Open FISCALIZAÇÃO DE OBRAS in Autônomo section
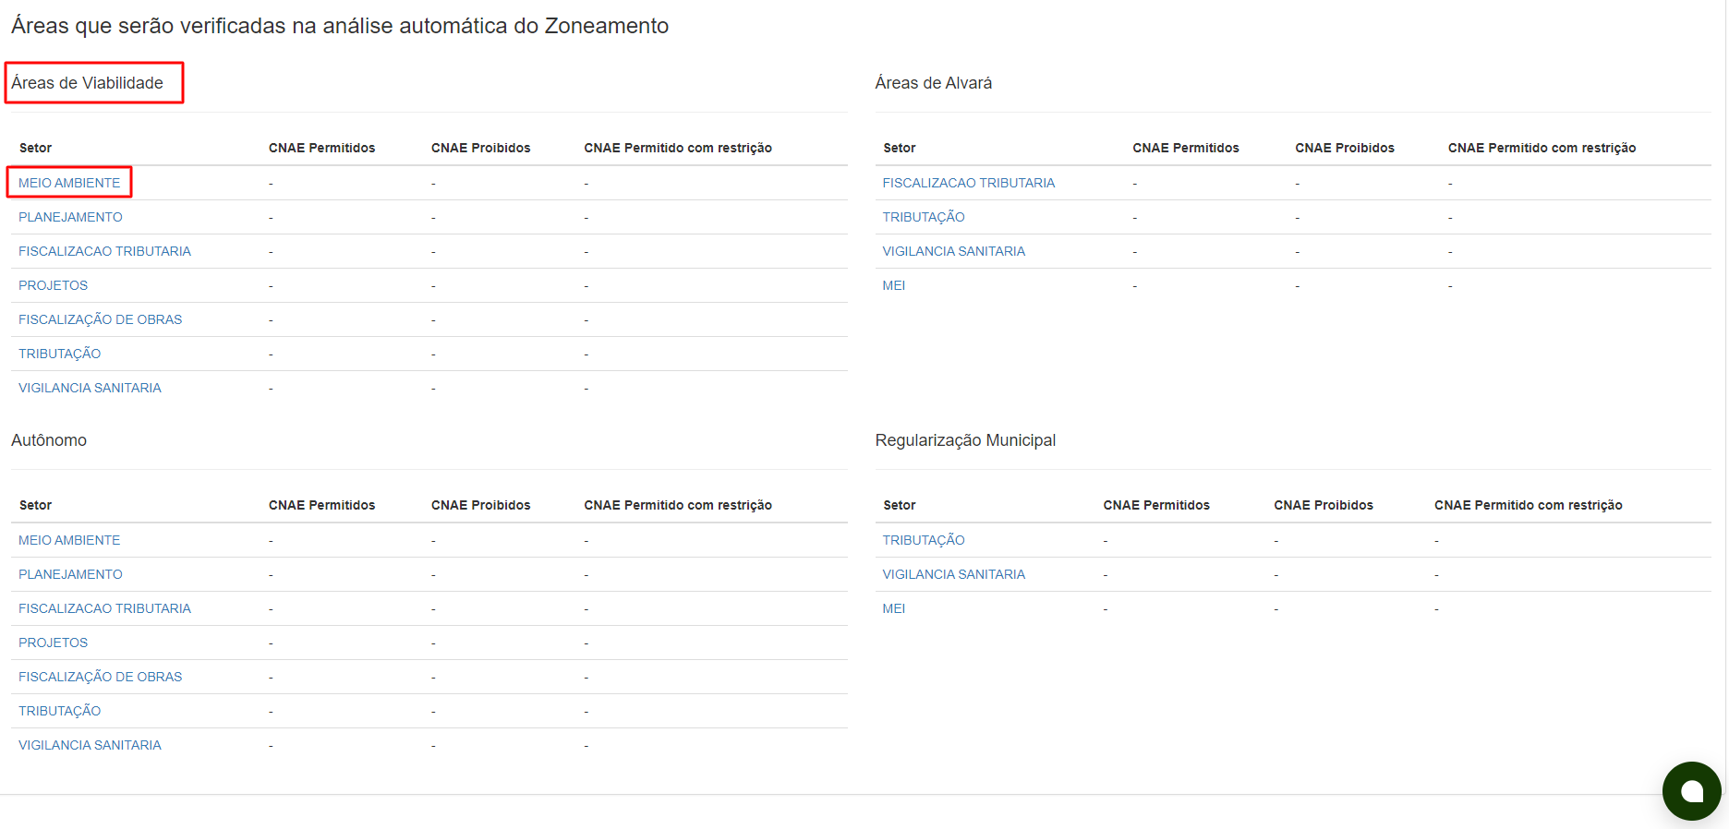Viewport: 1729px width, 829px height. (100, 677)
